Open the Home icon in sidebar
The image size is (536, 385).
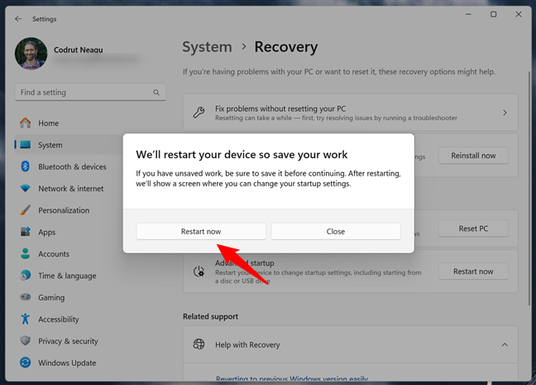[x=26, y=123]
